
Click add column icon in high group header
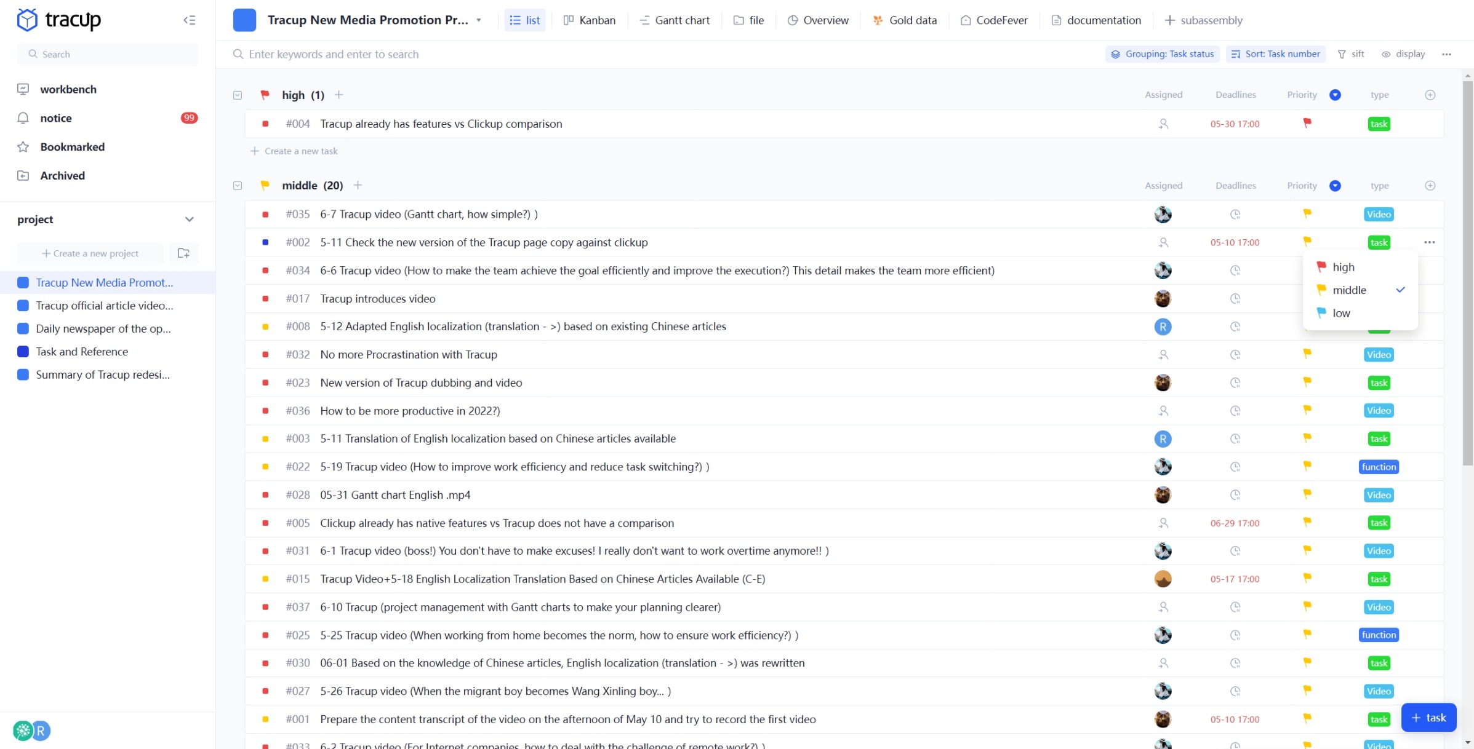(1430, 95)
